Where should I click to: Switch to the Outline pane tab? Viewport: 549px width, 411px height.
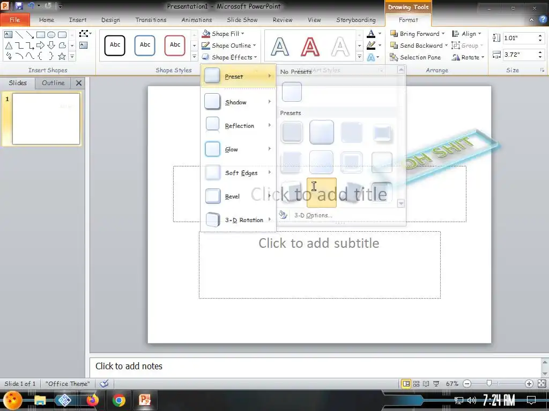(53, 83)
